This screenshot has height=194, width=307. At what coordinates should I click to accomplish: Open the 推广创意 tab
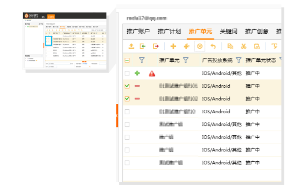point(257,31)
